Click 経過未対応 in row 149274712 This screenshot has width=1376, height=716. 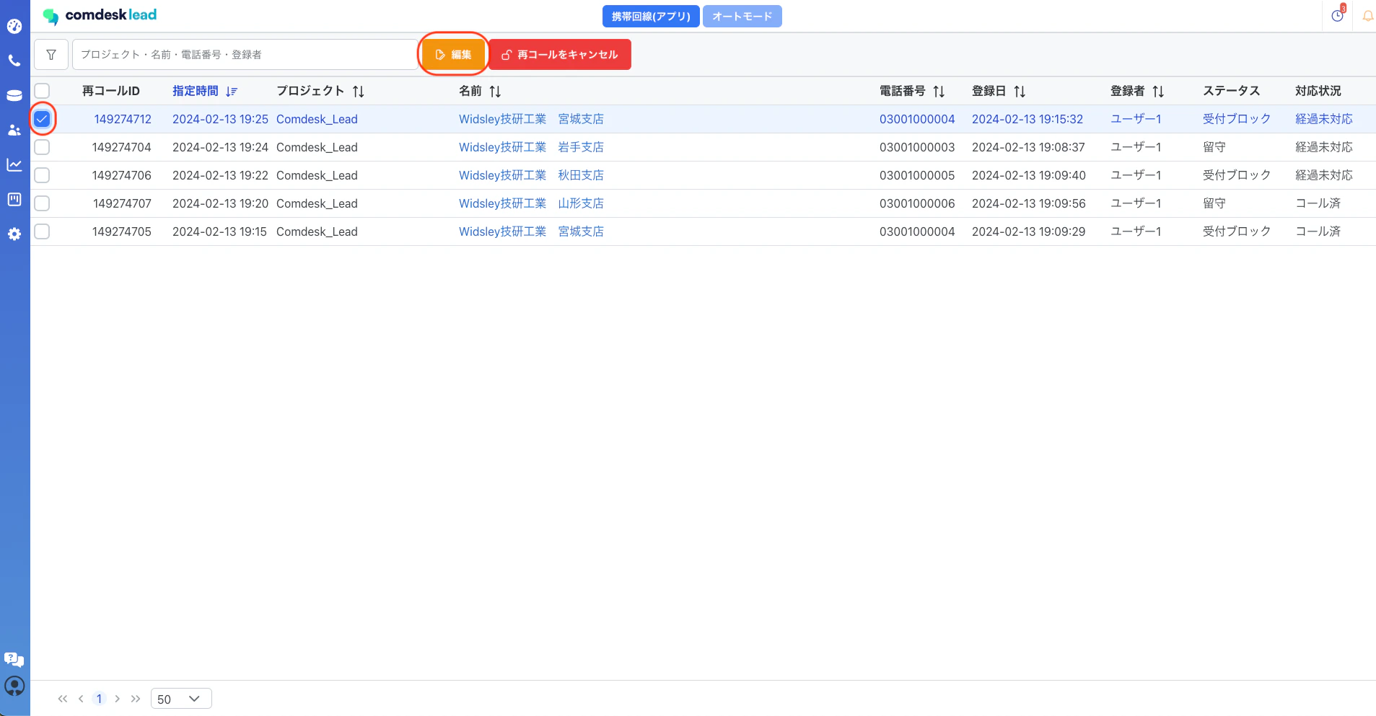1324,119
